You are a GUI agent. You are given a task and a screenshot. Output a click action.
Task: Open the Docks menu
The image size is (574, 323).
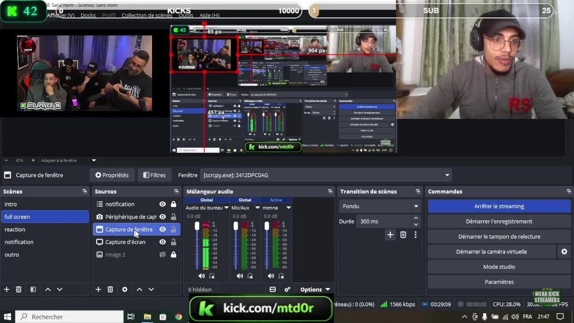coord(88,15)
